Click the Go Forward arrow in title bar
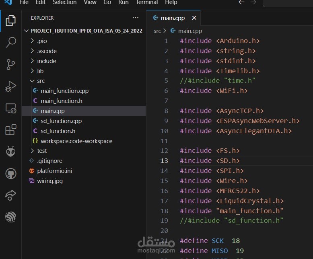 [x=253, y=2]
